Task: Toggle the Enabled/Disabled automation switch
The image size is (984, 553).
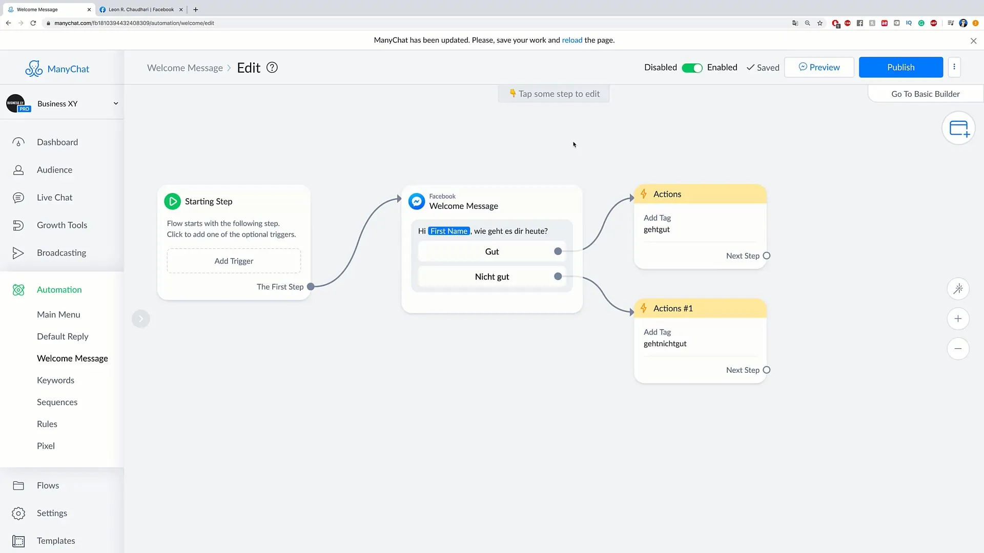Action: pyautogui.click(x=691, y=67)
